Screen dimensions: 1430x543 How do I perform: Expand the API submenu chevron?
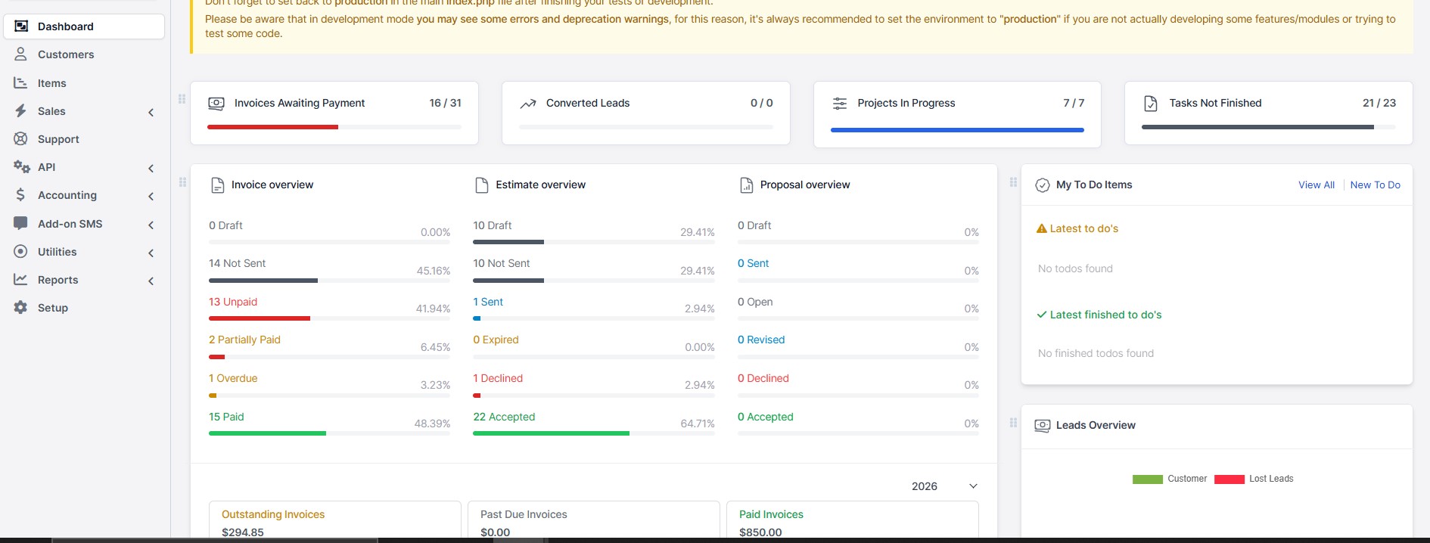151,168
